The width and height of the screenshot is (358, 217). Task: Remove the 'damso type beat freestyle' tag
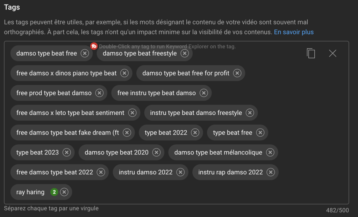pyautogui.click(x=185, y=53)
